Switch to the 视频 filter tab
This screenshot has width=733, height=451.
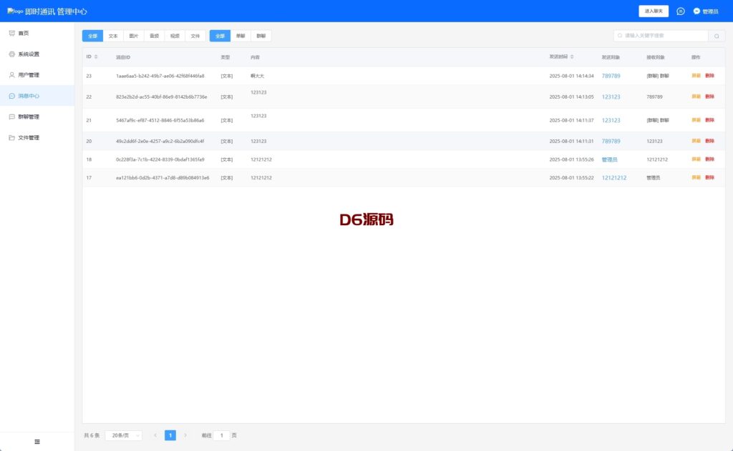175,36
